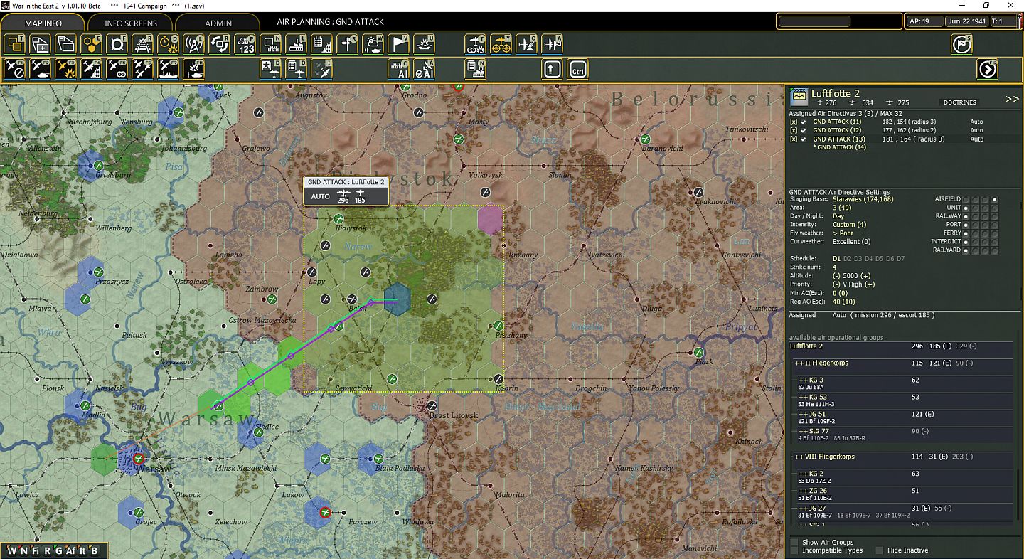This screenshot has width=1024, height=559.
Task: Click the AI air assist icon
Action: 399,69
